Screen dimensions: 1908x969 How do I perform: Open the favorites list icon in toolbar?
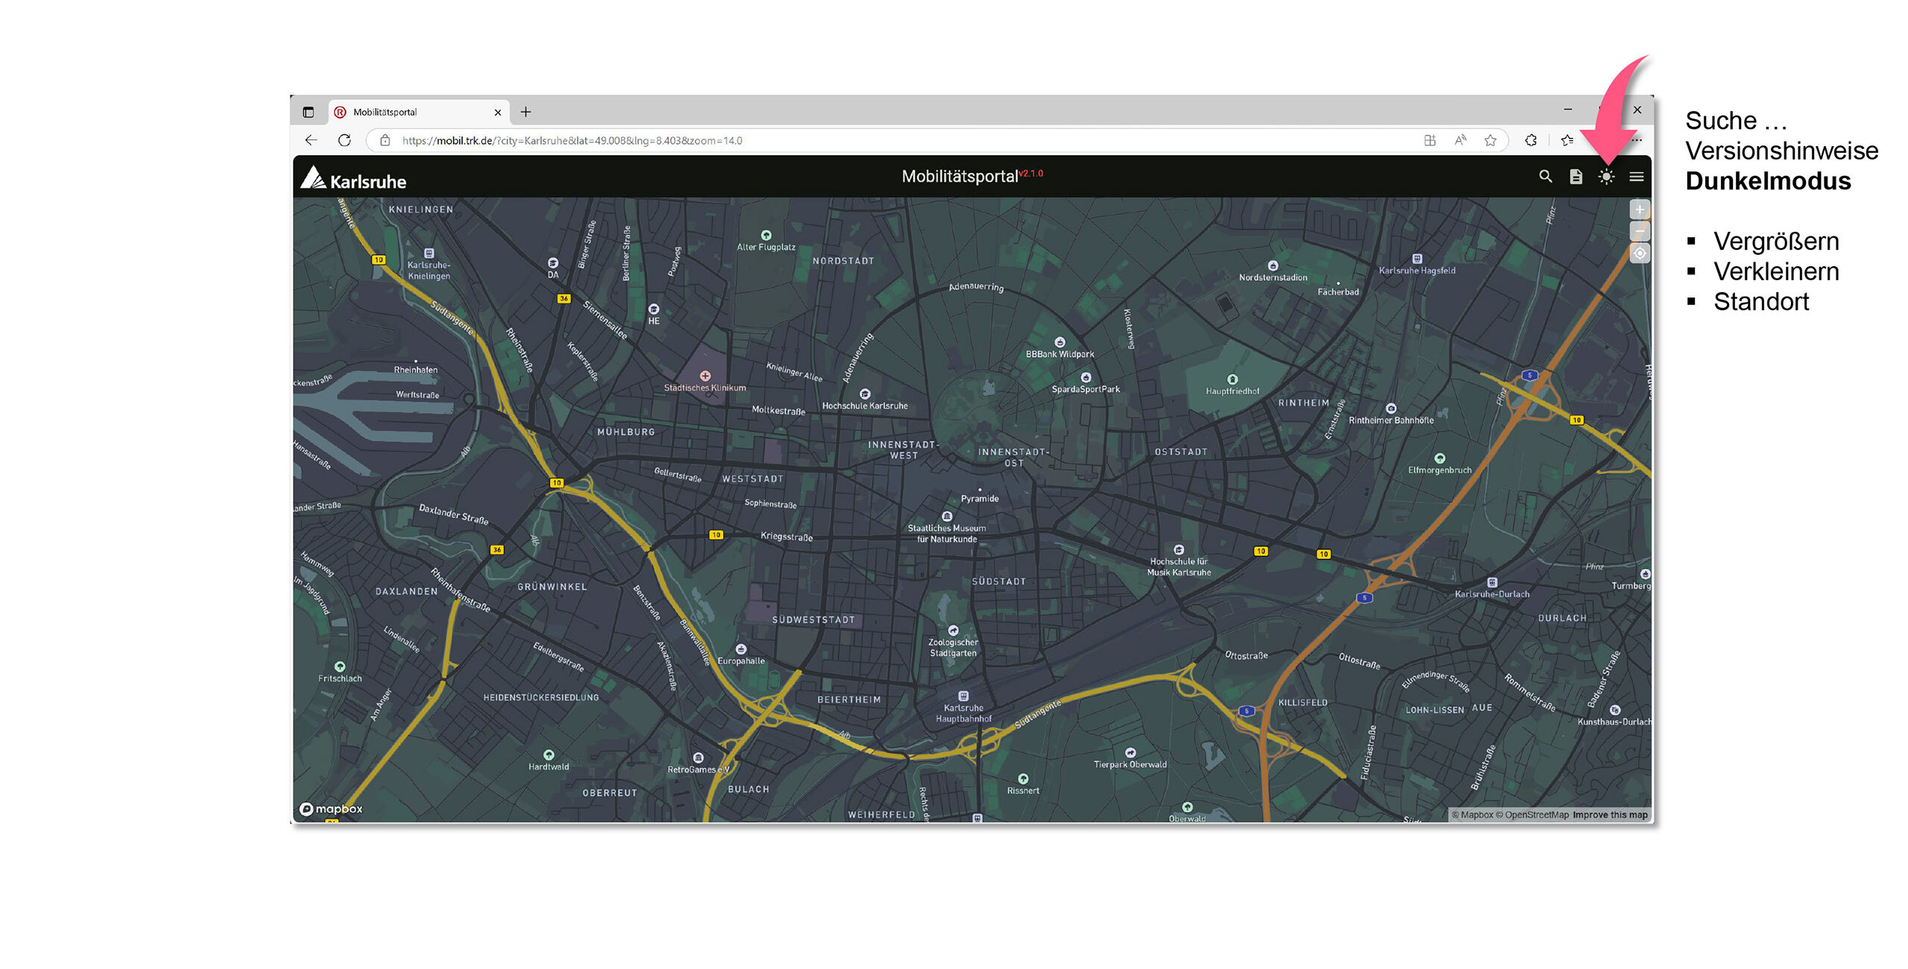click(x=1567, y=140)
